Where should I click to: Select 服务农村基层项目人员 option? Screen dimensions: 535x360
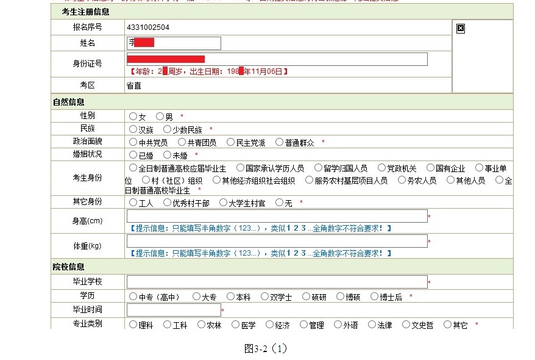309,179
